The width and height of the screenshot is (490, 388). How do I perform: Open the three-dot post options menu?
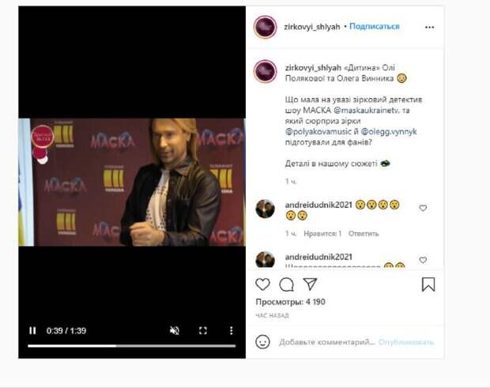[429, 27]
